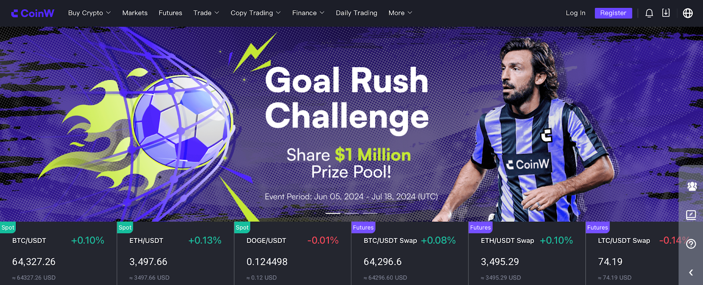The height and width of the screenshot is (285, 703).
Task: Open the help question mark icon
Action: click(x=691, y=244)
